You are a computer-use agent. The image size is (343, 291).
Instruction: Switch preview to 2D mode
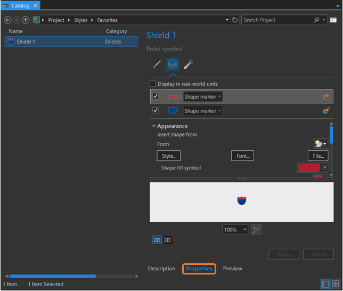(157, 240)
